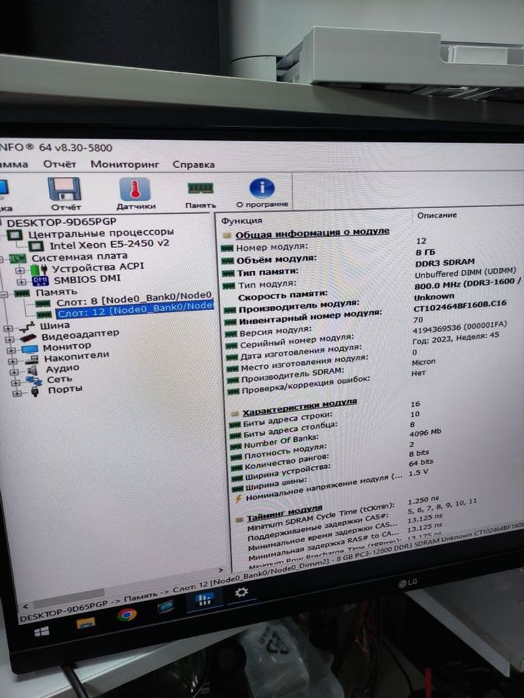The height and width of the screenshot is (698, 524).
Task: Expand the Порты node
Action: point(18,393)
